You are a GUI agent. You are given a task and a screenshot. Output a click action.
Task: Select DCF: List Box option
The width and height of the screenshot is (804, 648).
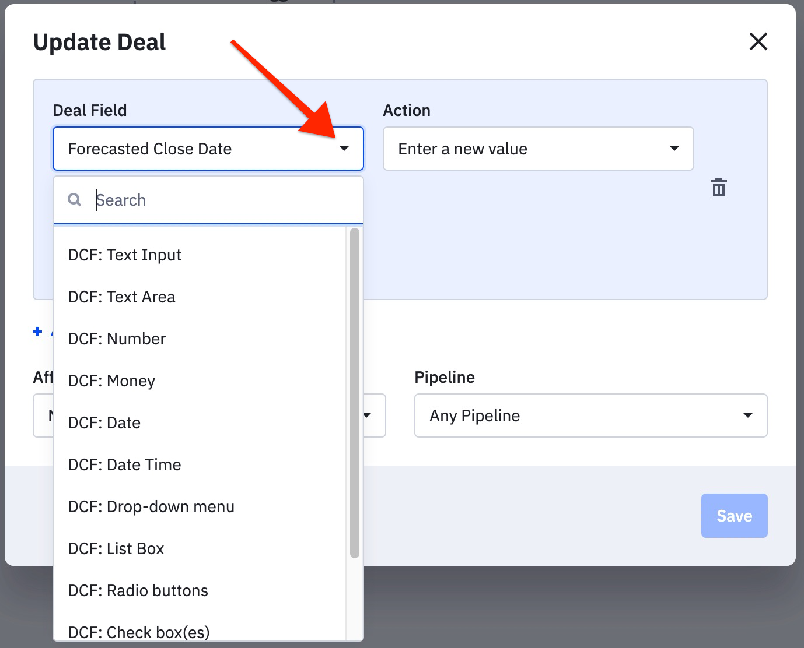tap(116, 549)
